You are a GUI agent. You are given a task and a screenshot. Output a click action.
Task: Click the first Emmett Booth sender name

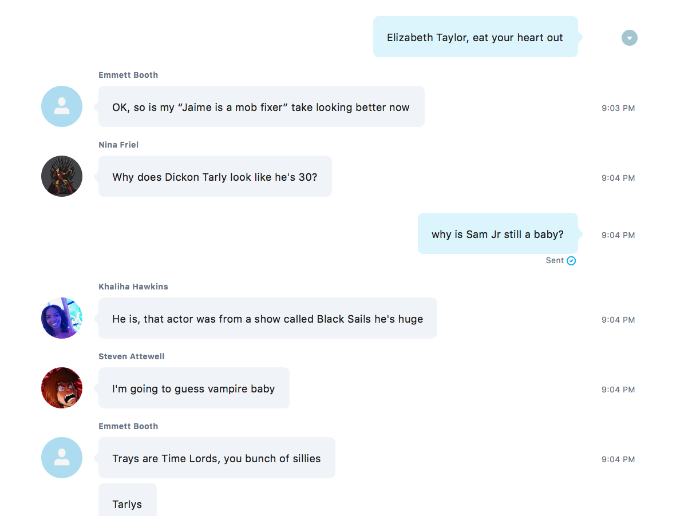[x=128, y=75]
